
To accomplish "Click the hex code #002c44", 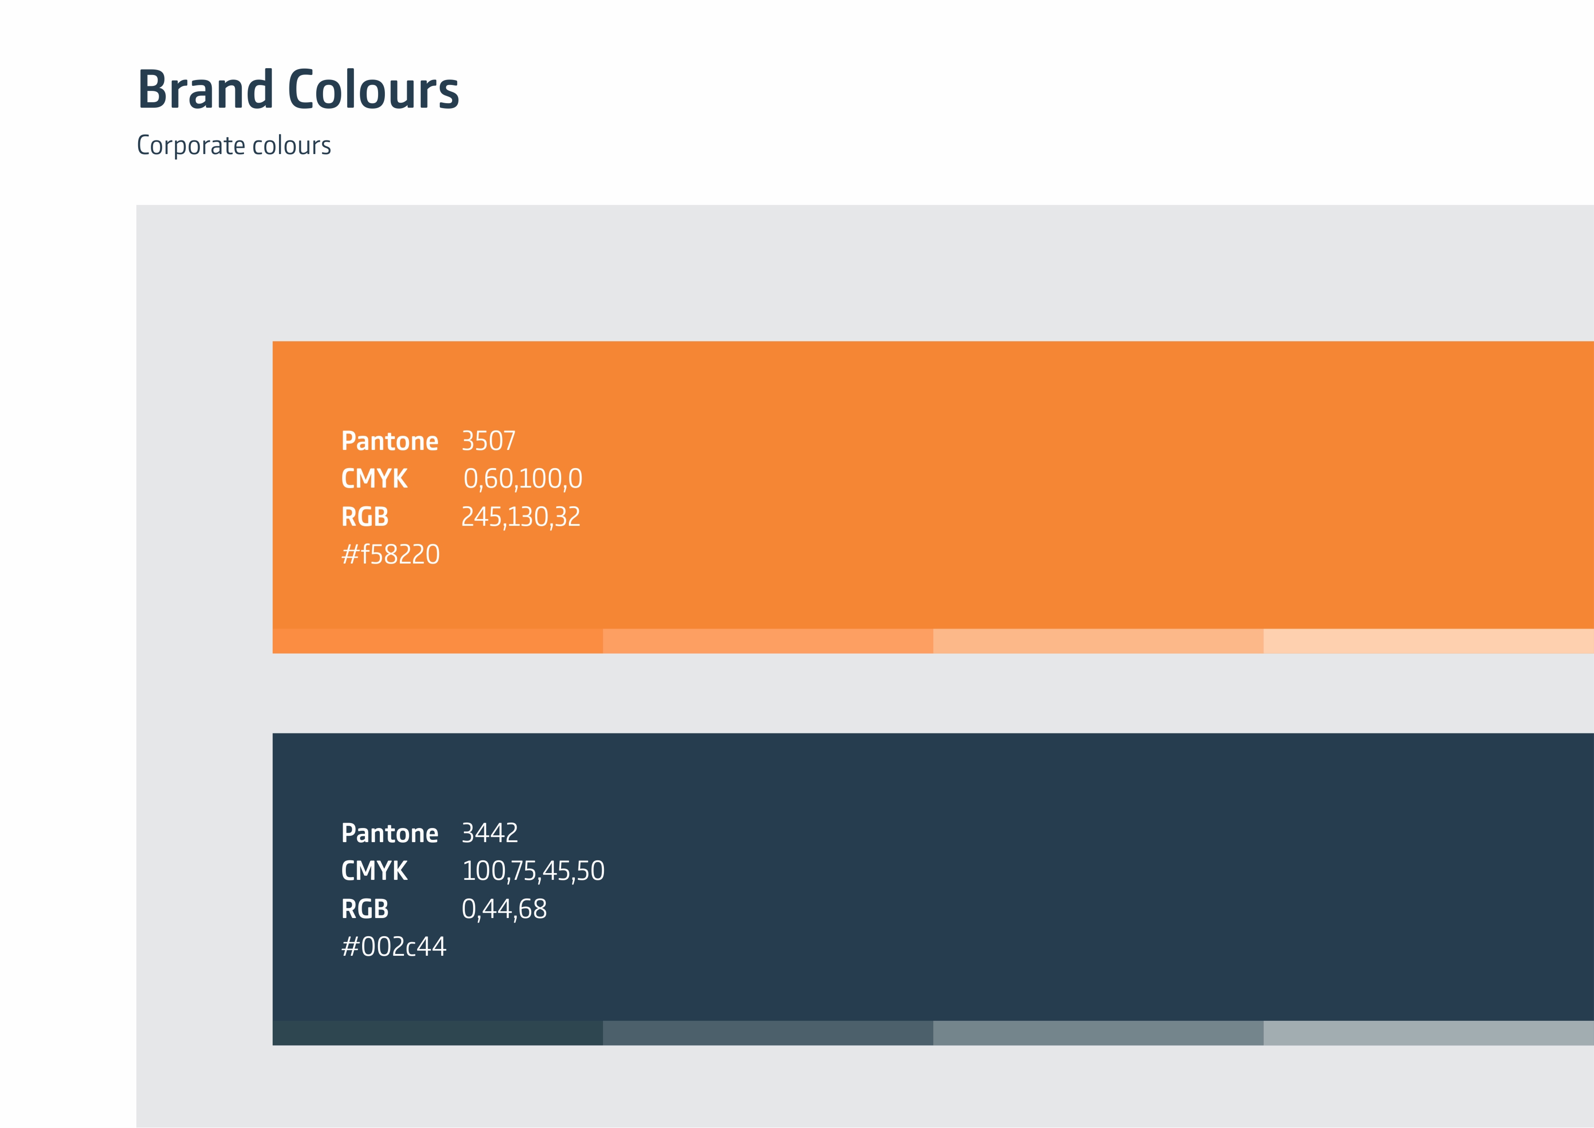I will 394,947.
